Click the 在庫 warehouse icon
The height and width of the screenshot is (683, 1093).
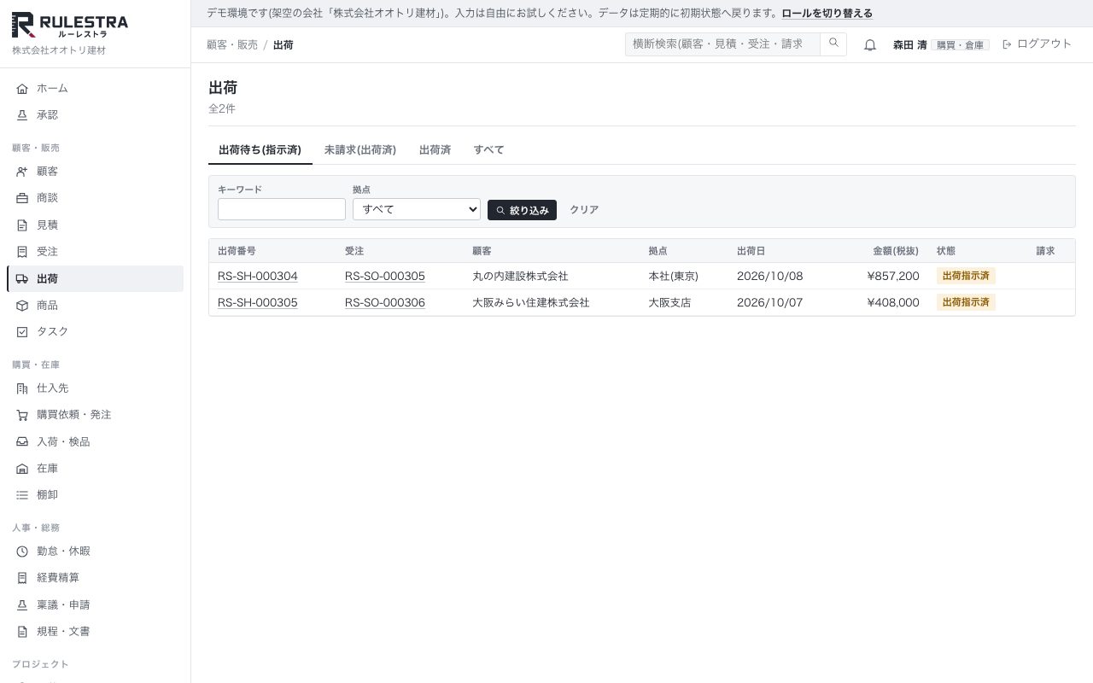point(22,469)
